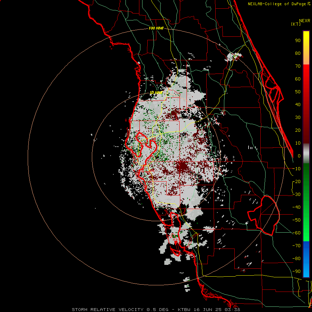This screenshot has width=312, height=312.
Task: Pick the orange segment of the color bar
Action: click(306, 59)
